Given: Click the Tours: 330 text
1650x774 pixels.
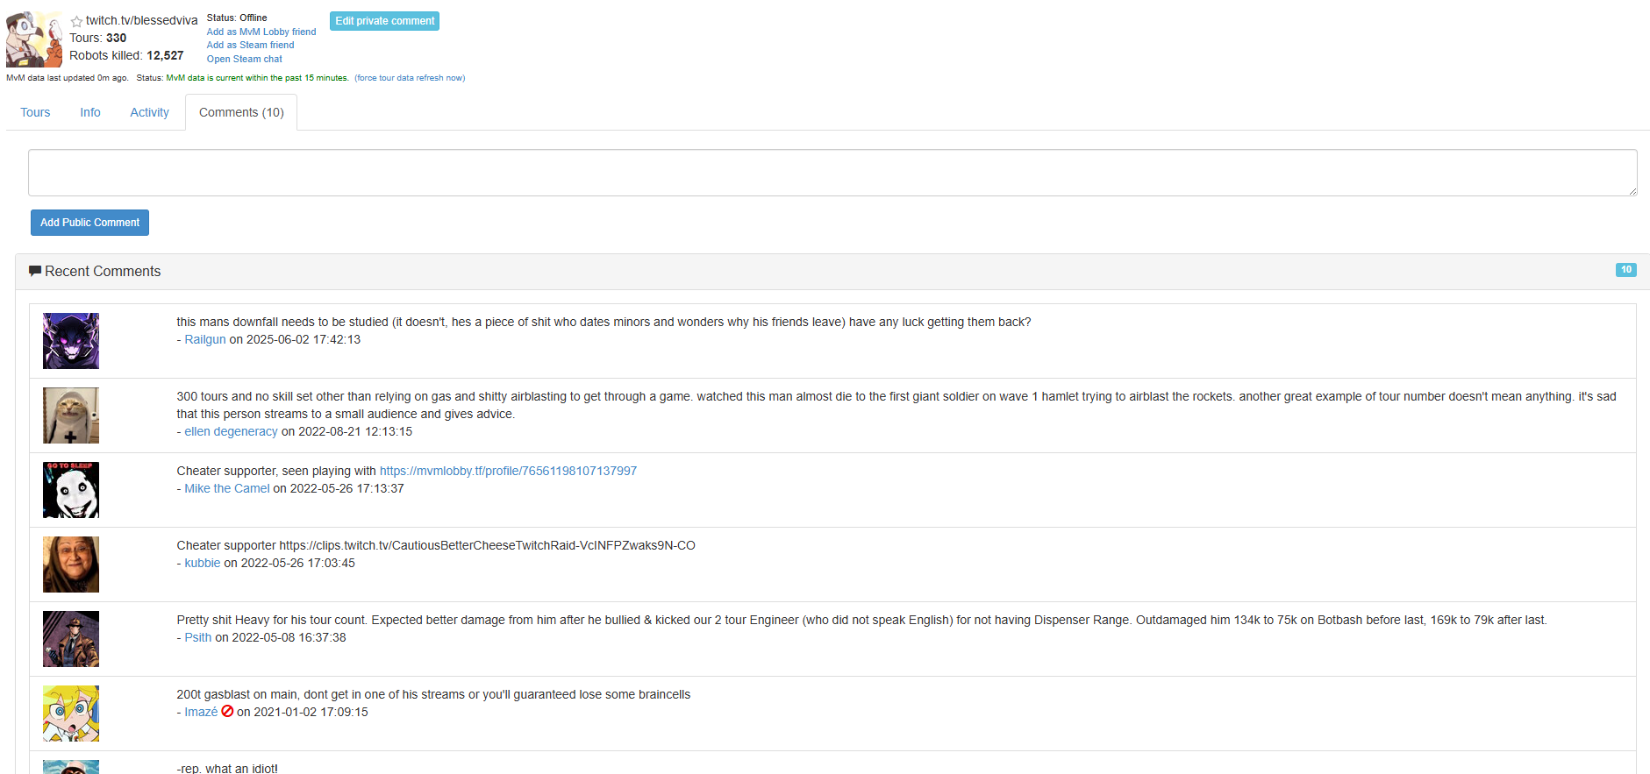Looking at the screenshot, I should tap(97, 38).
